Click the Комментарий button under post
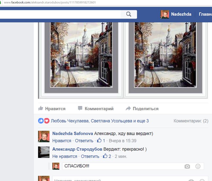The height and width of the screenshot is (181, 212). (96, 108)
